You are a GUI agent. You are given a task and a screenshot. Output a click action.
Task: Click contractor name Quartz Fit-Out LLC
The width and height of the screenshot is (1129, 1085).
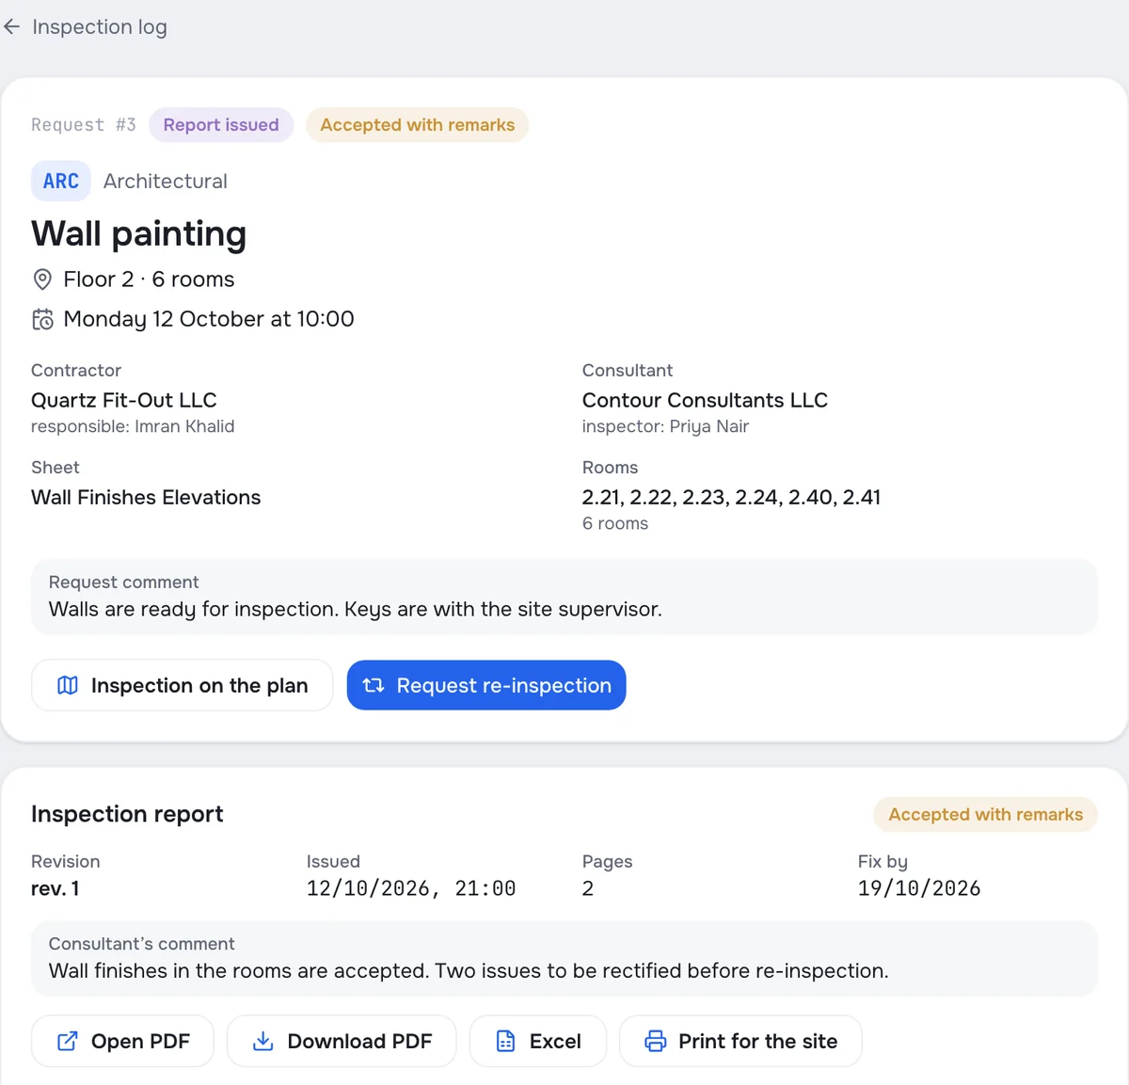(x=124, y=400)
